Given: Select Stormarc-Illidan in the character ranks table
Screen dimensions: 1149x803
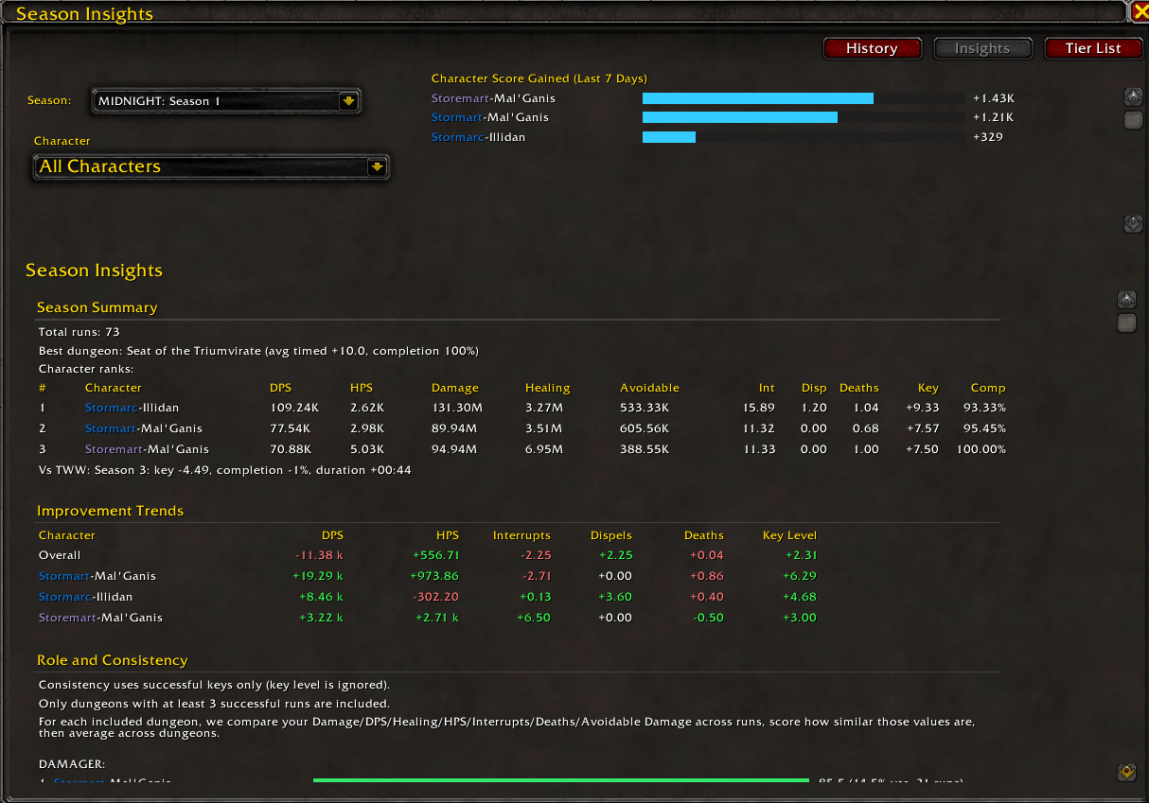Looking at the screenshot, I should 132,408.
